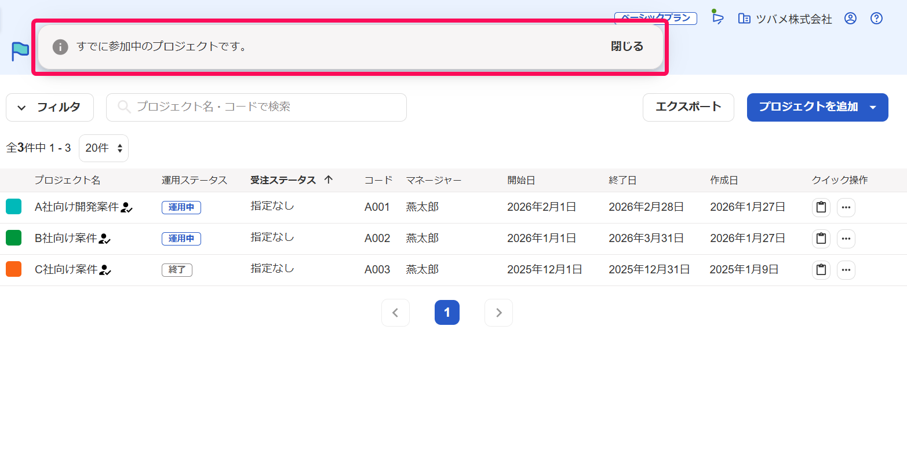Click the ascending sort arrow icon

pyautogui.click(x=329, y=180)
